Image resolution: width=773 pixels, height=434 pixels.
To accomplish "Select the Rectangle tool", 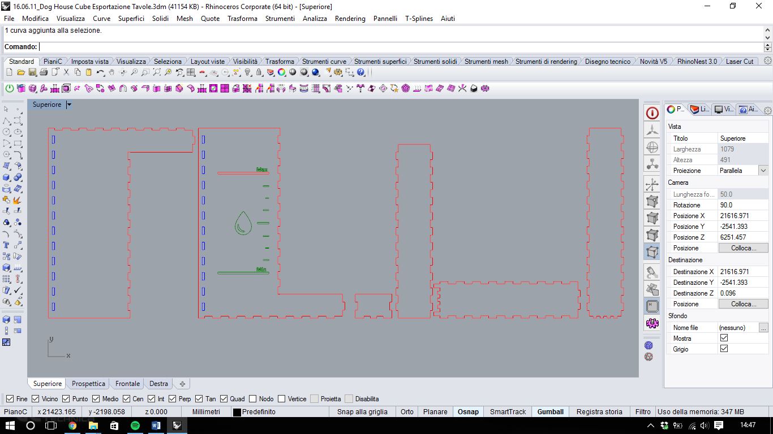I will pos(18,144).
